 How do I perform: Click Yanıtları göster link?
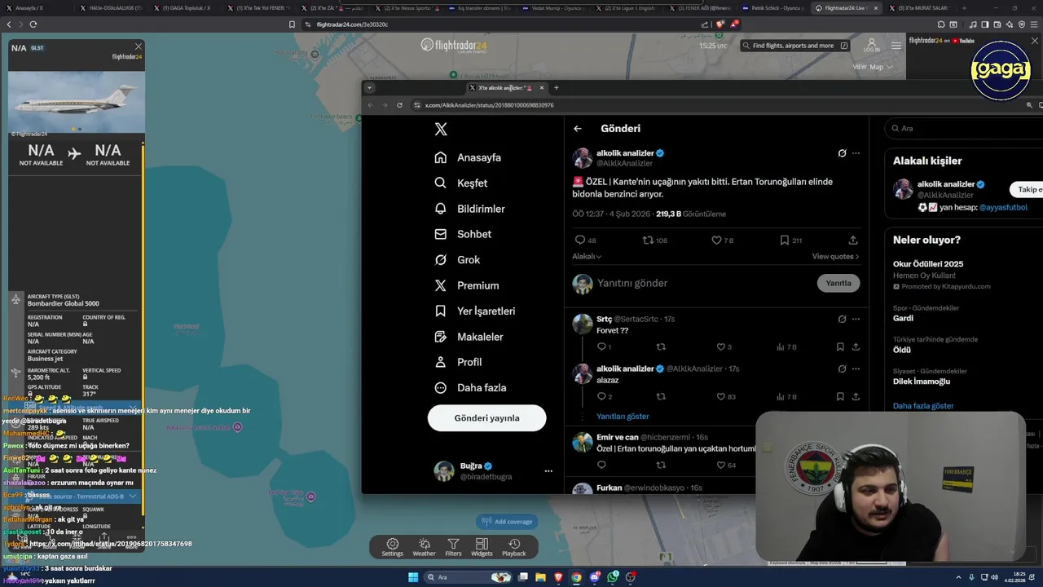click(623, 417)
